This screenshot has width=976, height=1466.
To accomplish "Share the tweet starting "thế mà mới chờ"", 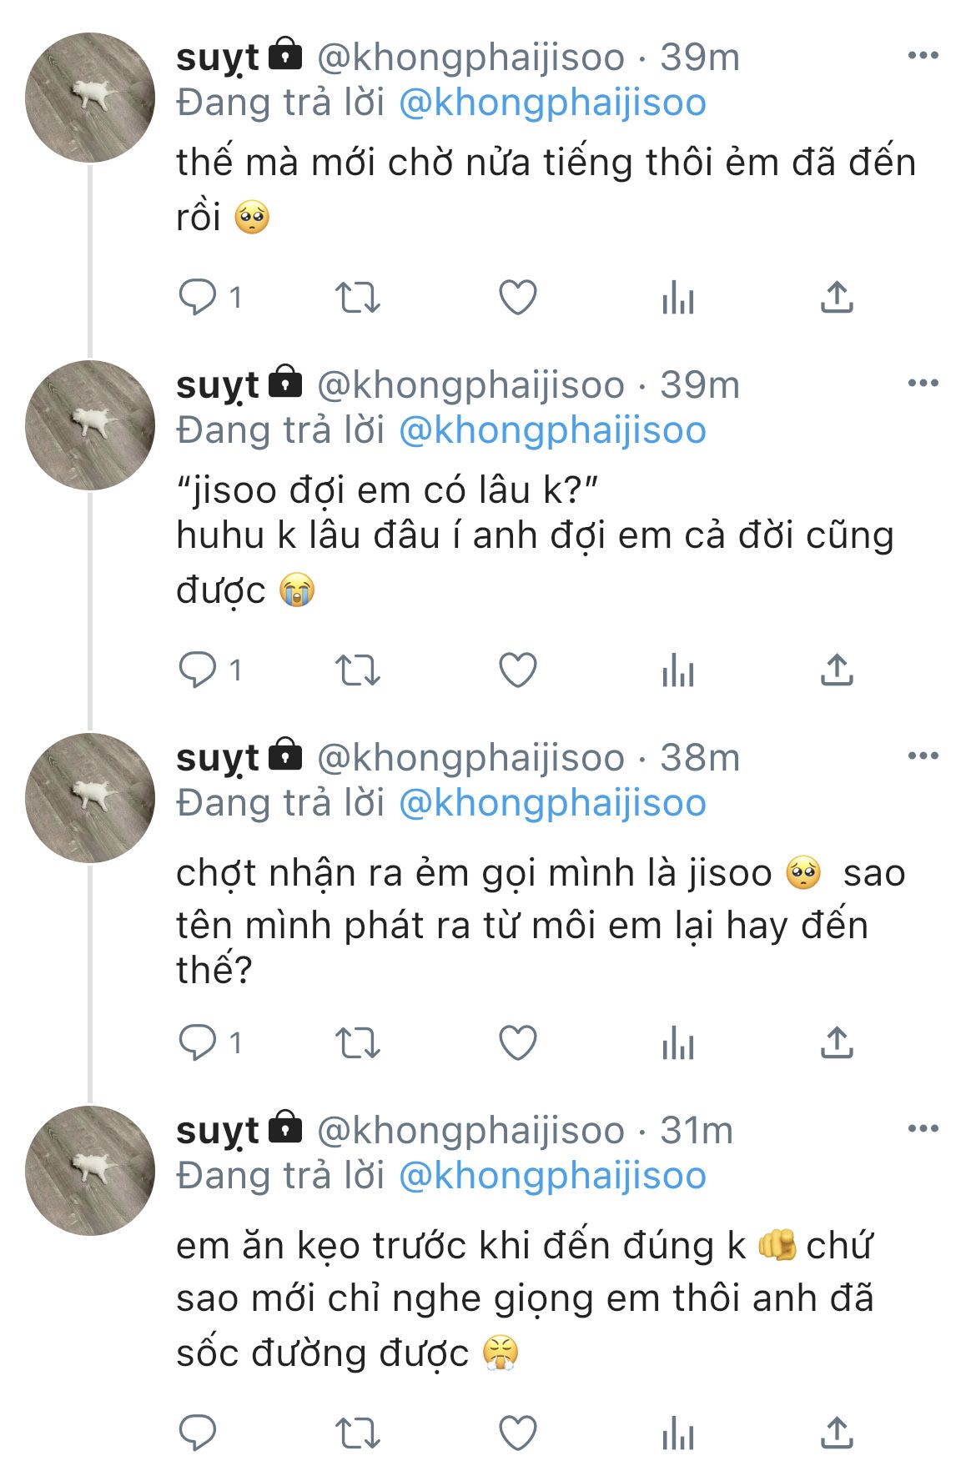I will click(836, 297).
